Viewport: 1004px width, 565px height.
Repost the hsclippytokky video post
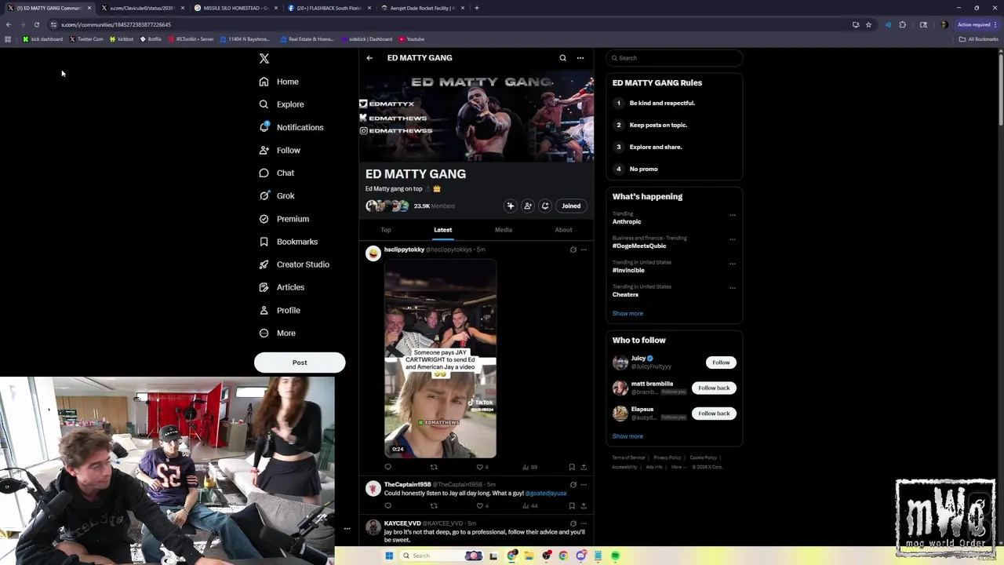pos(434,467)
